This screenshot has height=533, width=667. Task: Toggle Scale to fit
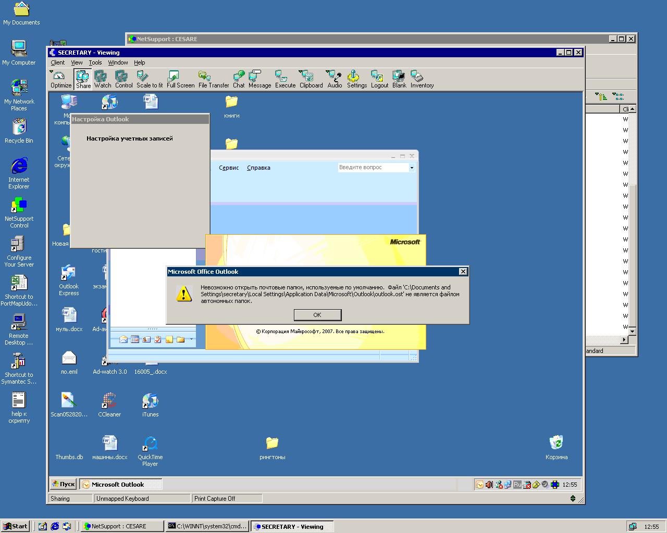coord(150,79)
